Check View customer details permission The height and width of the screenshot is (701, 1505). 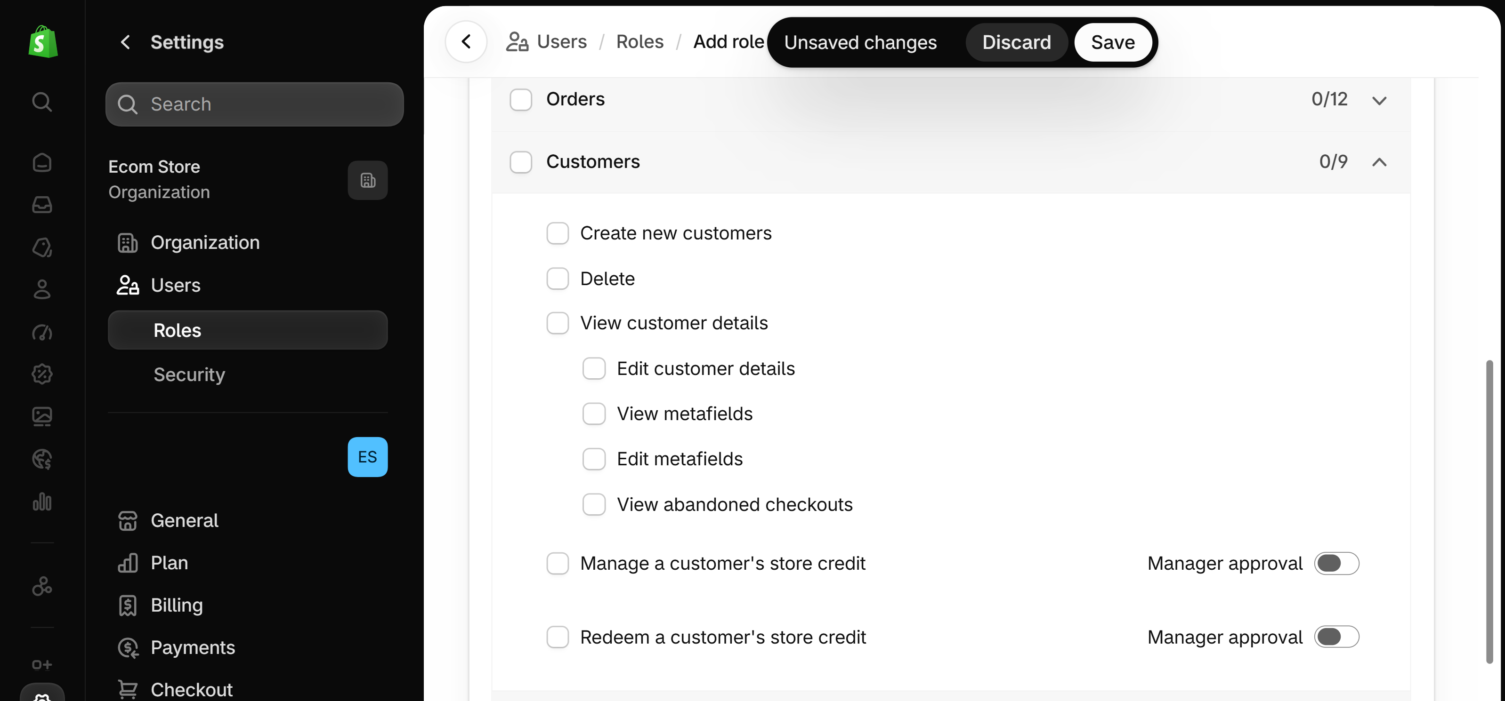(x=558, y=323)
